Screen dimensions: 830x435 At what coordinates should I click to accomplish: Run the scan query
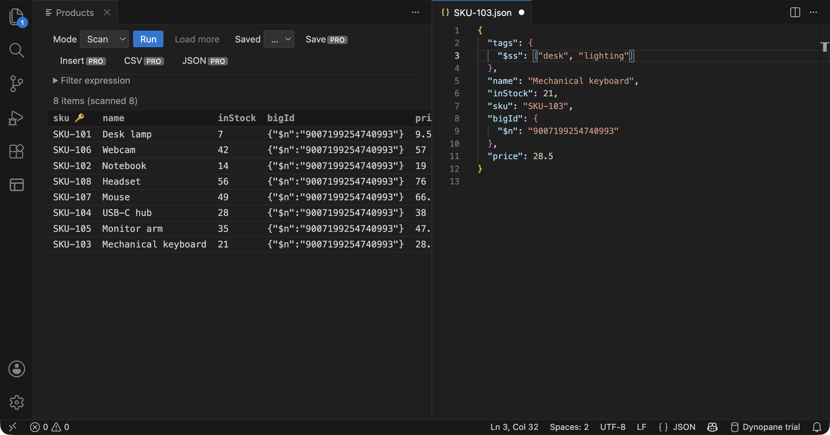tap(148, 39)
